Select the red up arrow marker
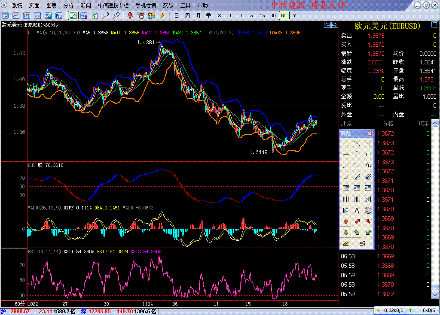Viewport: 440px width, 315px height. [x=345, y=221]
